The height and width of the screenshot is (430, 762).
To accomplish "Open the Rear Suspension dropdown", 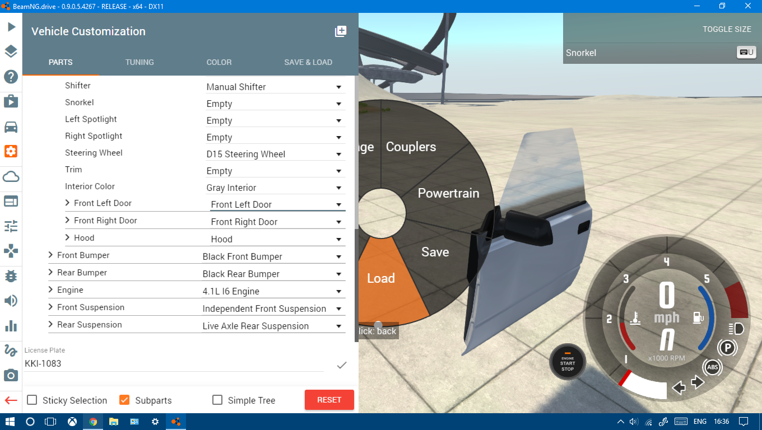I will (x=273, y=326).
